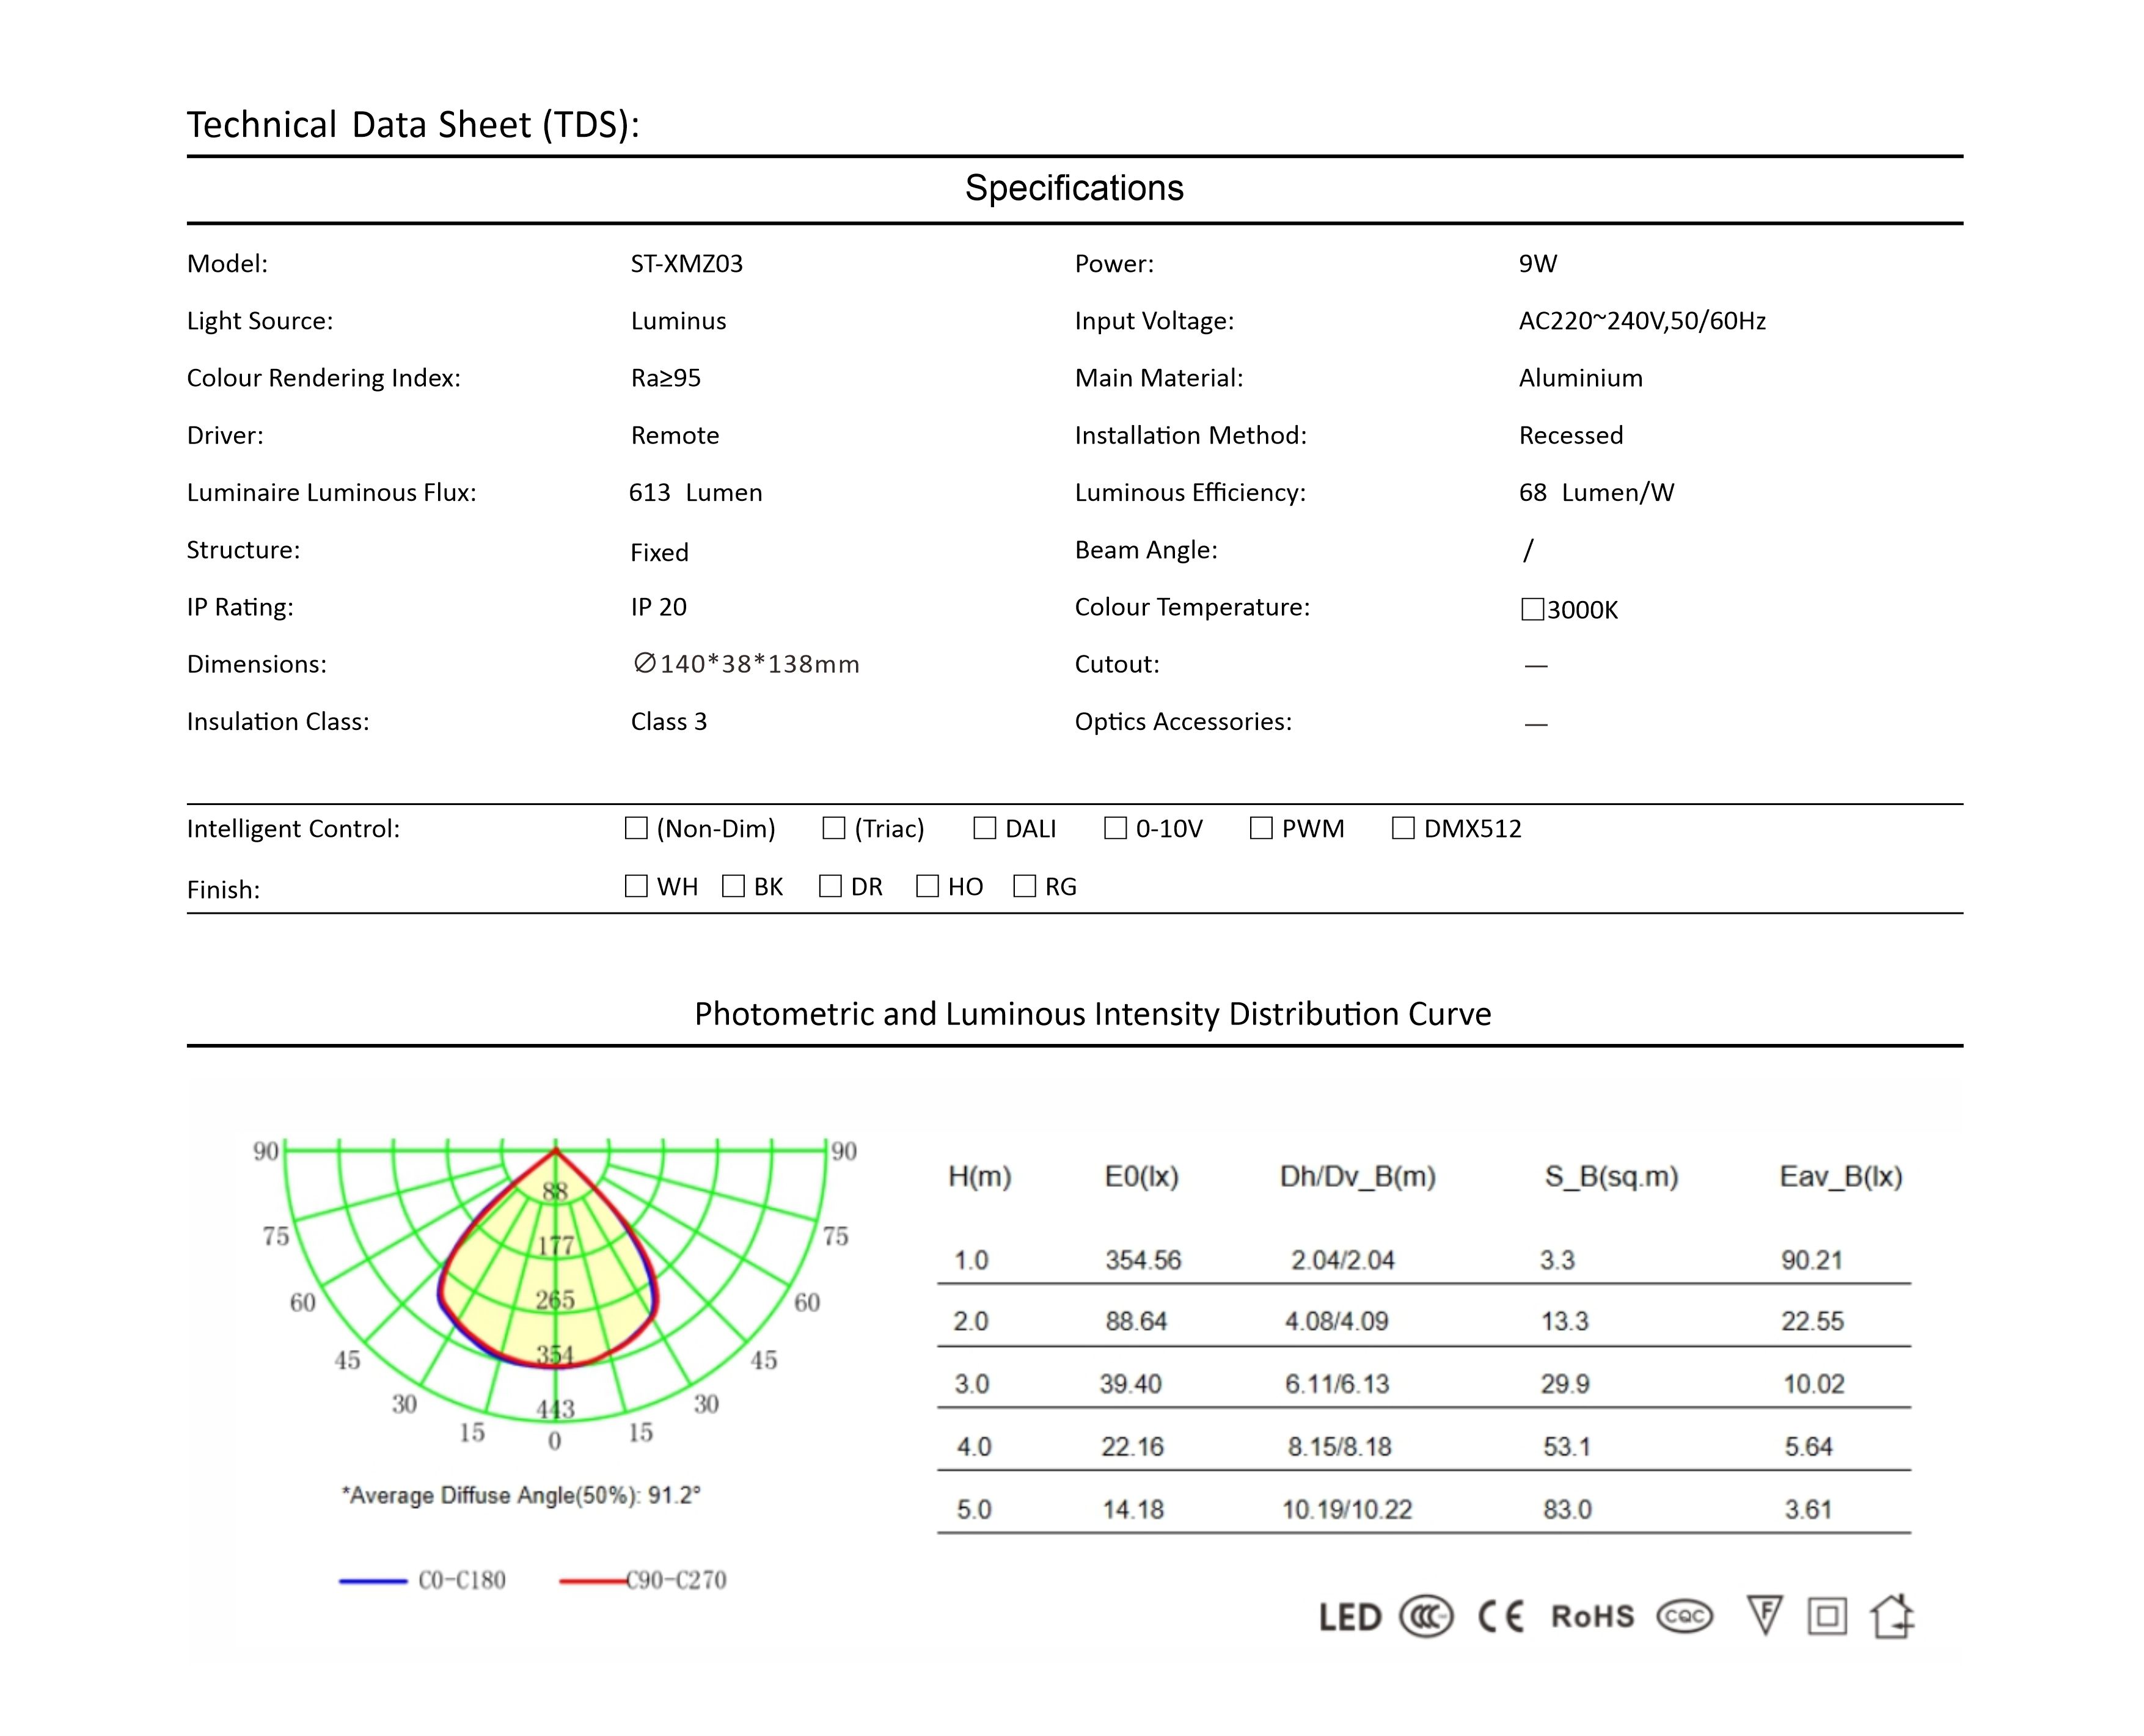Viewport: 2144px width, 1736px height.
Task: Click the blue C0-C180 legend line
Action: [373, 1581]
